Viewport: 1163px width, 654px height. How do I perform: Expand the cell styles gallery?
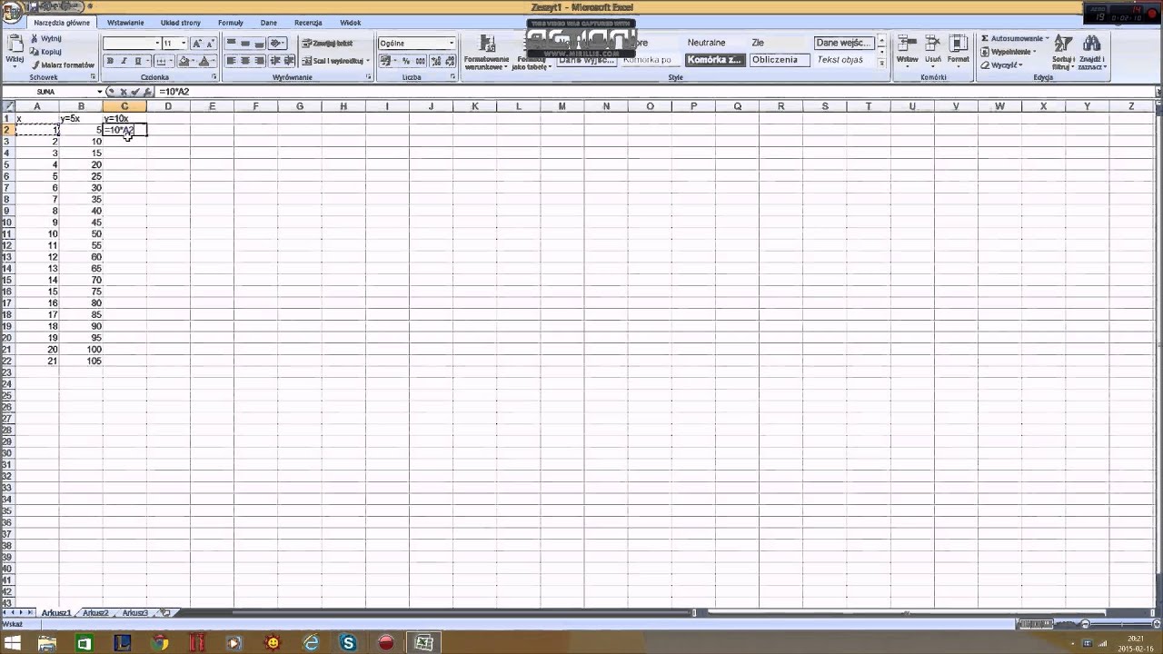[881, 63]
